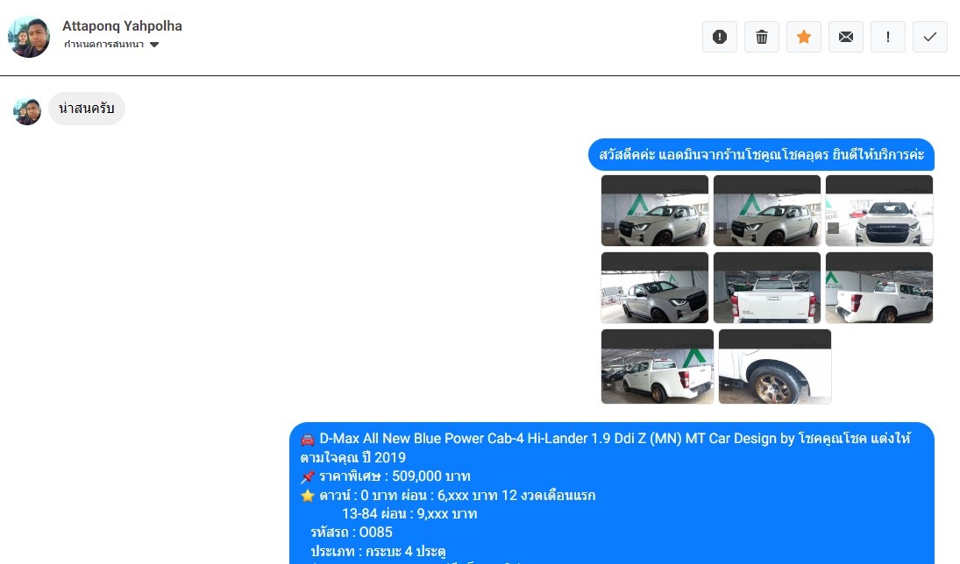960x564 pixels.
Task: Select the น่าสนครับ message bubble
Action: point(86,109)
